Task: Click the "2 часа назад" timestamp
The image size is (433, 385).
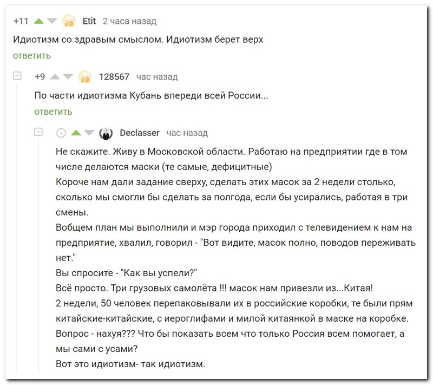Action: pyautogui.click(x=130, y=21)
